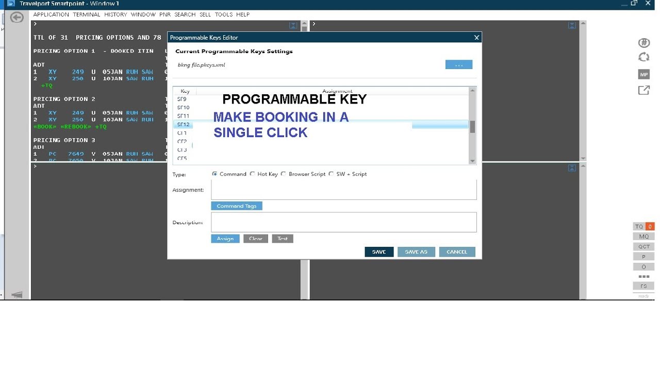The width and height of the screenshot is (660, 371).
Task: Click +TQ next to «REBOOK»
Action: pos(101,127)
